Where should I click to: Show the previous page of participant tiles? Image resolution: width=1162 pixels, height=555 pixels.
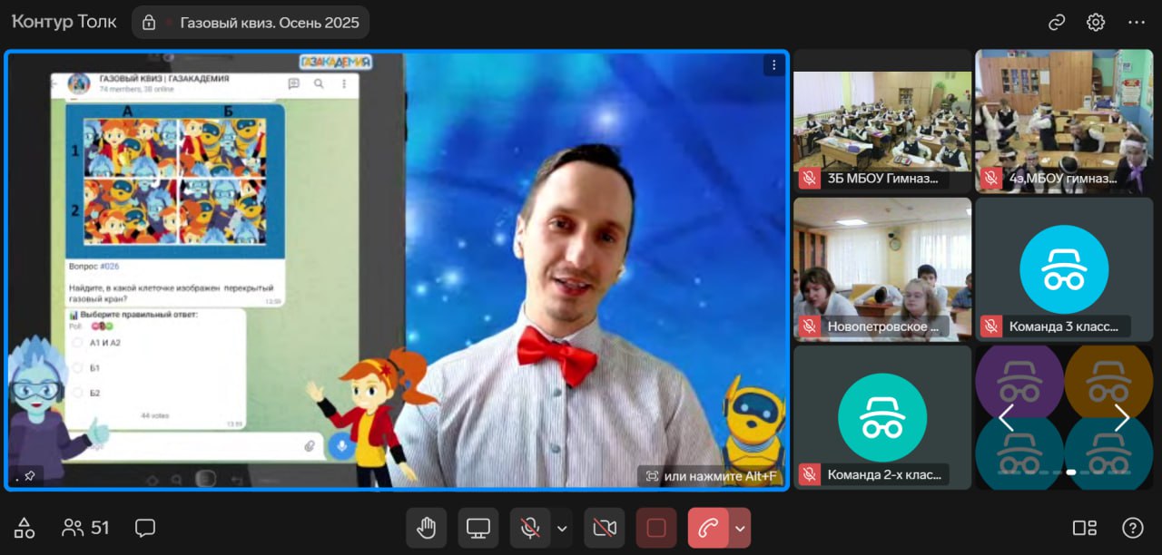click(1006, 418)
